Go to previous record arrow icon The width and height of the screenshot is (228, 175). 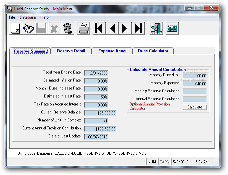112,28
